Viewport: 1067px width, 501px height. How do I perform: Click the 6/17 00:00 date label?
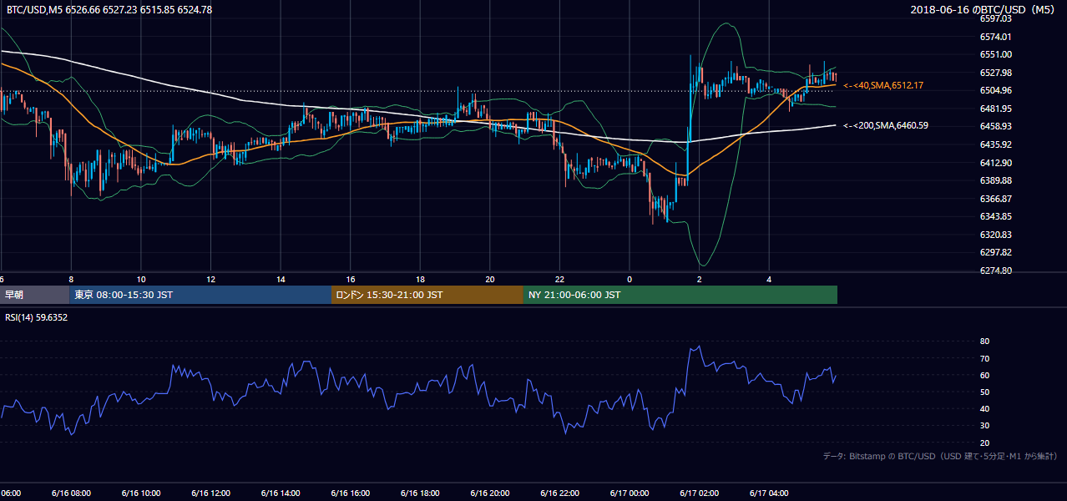630,493
